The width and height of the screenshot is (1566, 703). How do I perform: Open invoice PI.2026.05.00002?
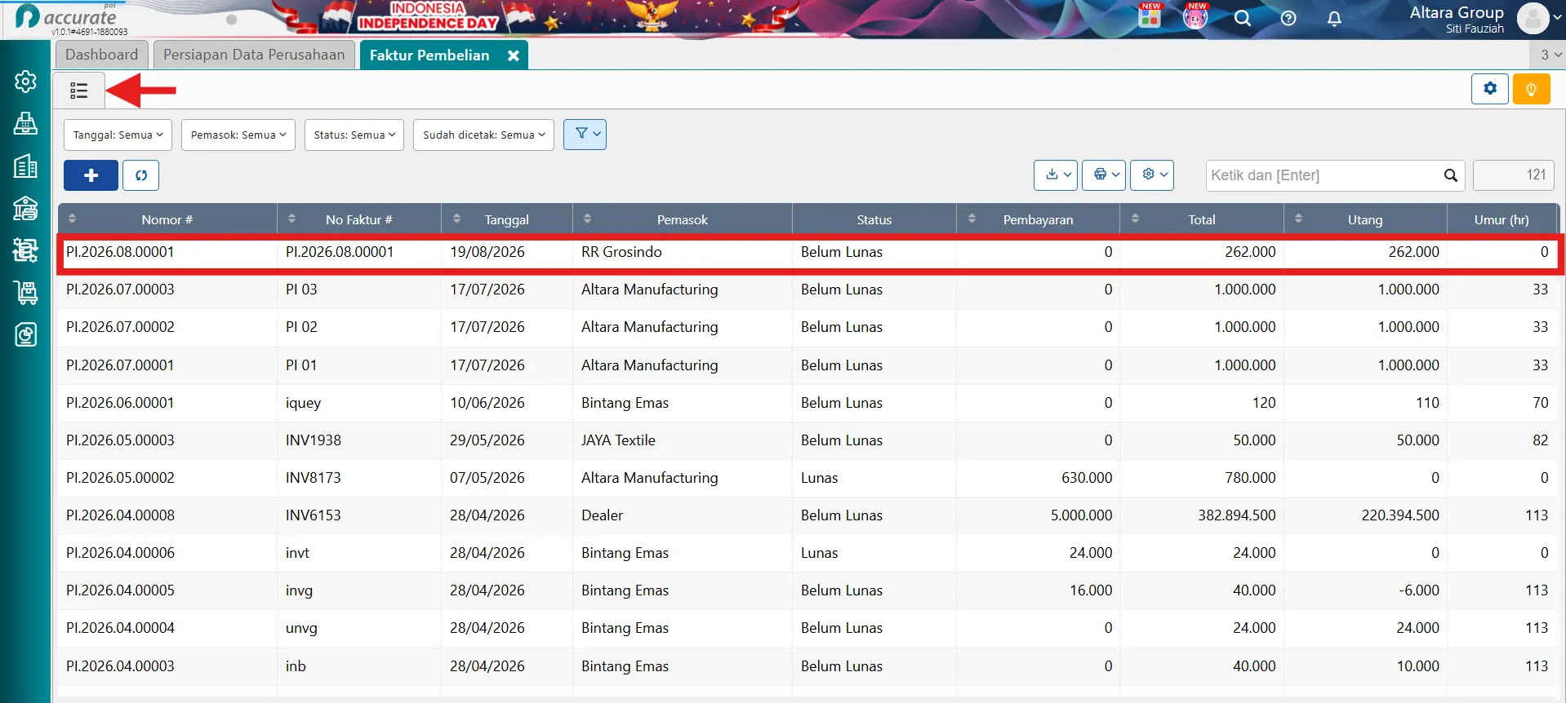(807, 478)
